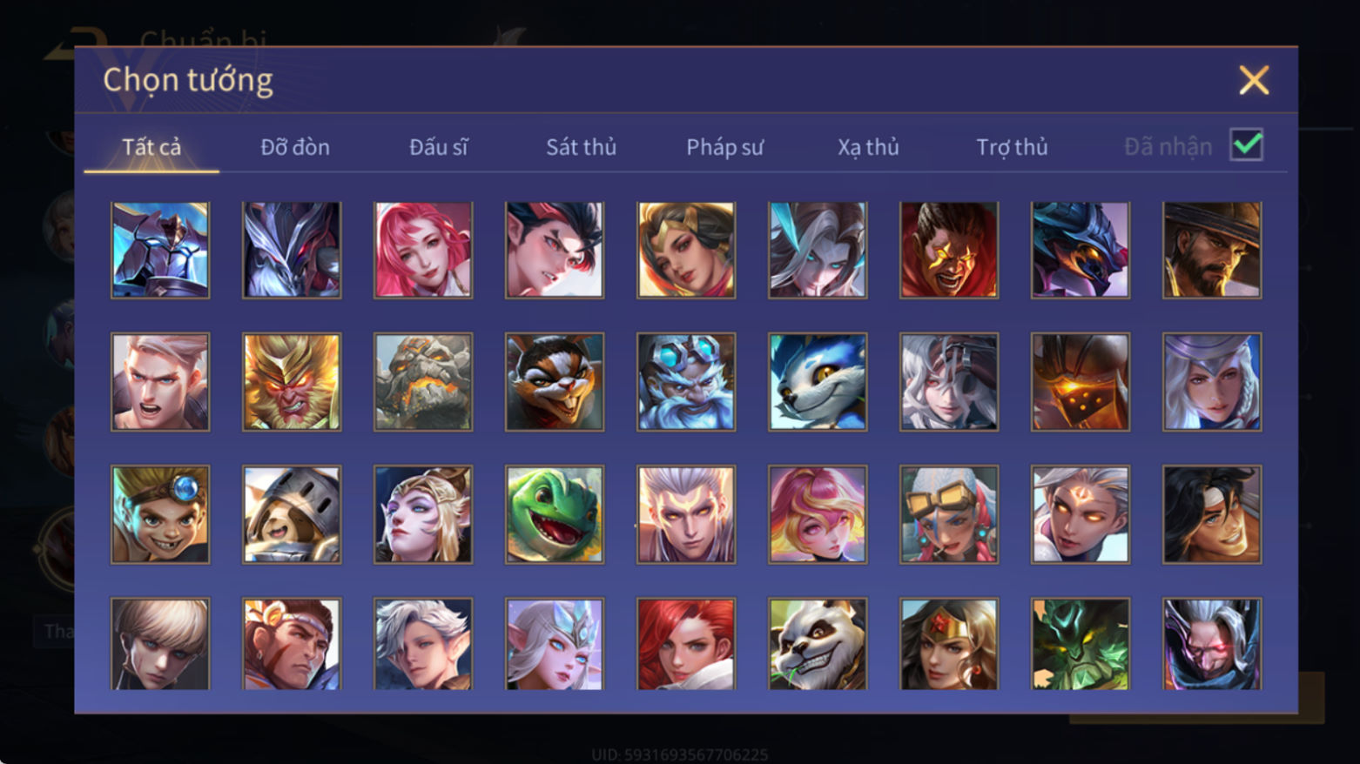The image size is (1360, 764).
Task: Switch to the Đỡ đòn tab
Action: click(x=295, y=147)
